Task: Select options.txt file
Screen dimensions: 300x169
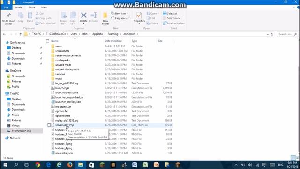Action: (61, 111)
